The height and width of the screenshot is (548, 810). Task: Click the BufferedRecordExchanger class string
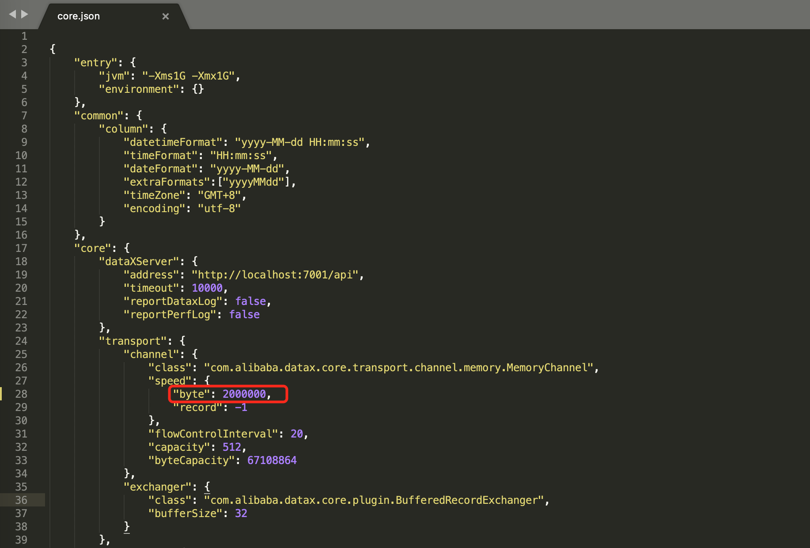(x=374, y=500)
